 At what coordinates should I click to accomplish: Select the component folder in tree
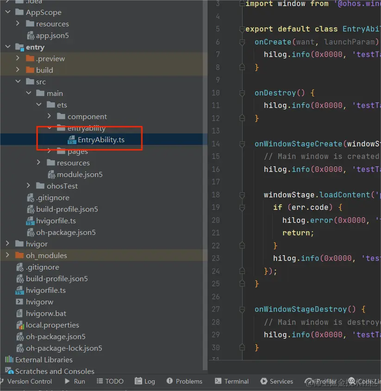coord(87,116)
